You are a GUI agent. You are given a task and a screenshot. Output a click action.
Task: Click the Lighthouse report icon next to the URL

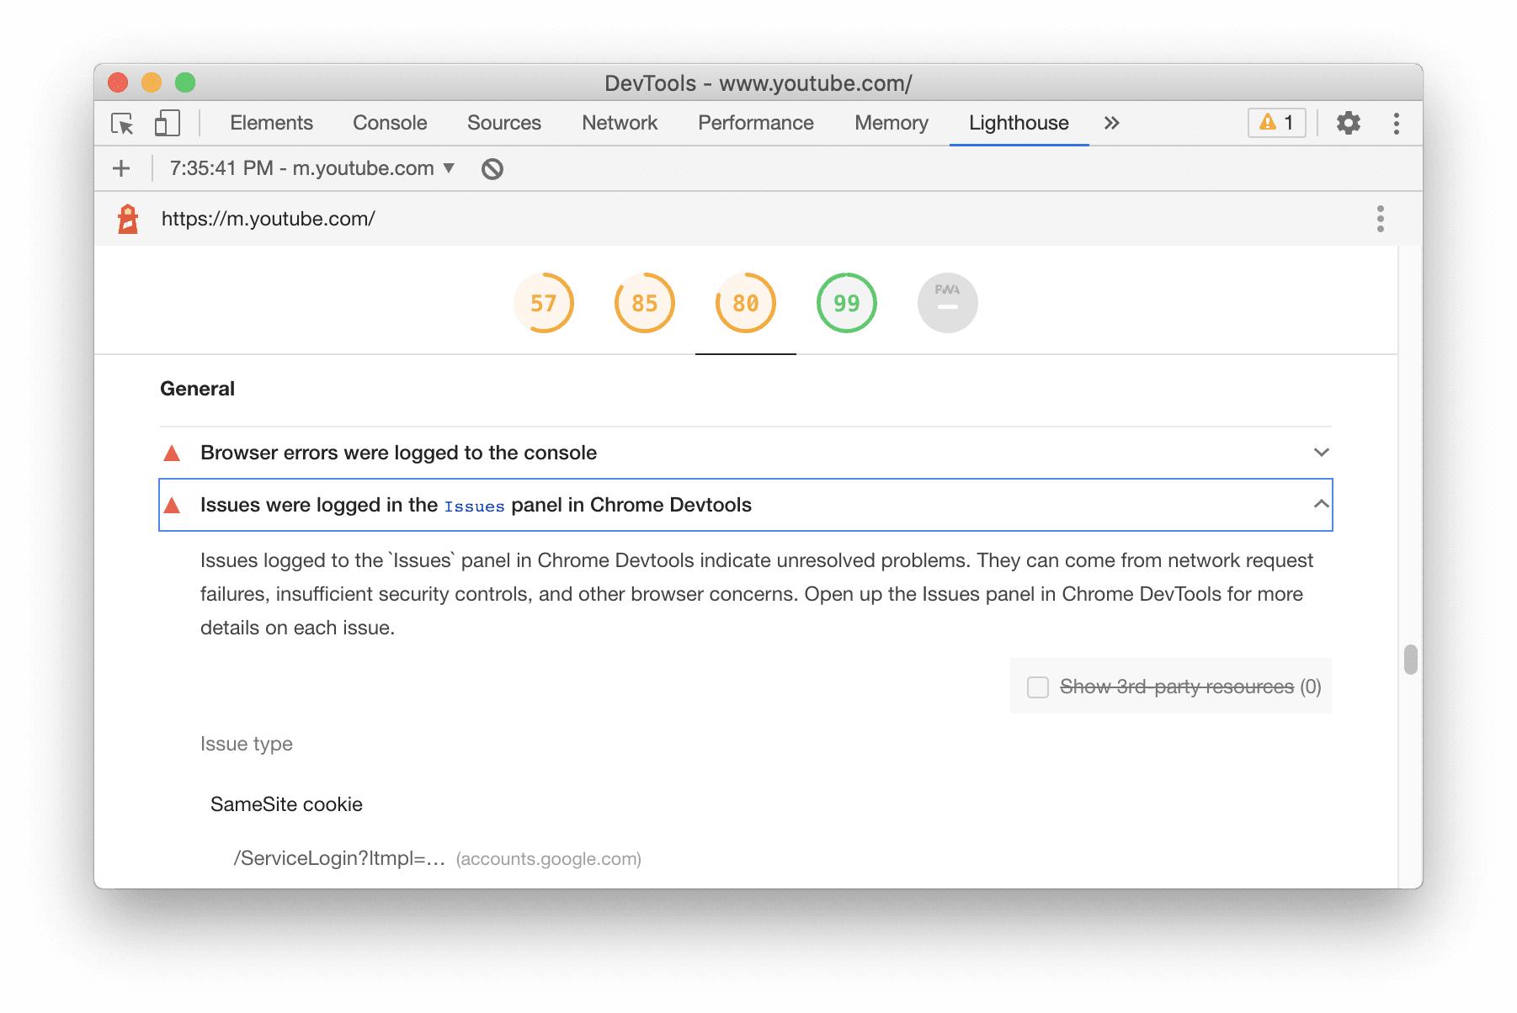click(x=126, y=218)
